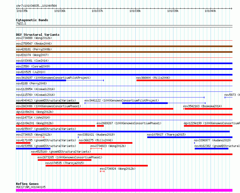Open the esv2734924 (Wong2012b) label

pyautogui.click(x=118, y=169)
